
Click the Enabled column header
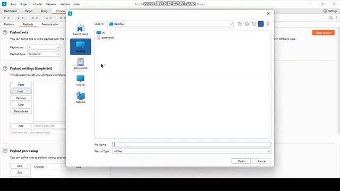(x=39, y=167)
